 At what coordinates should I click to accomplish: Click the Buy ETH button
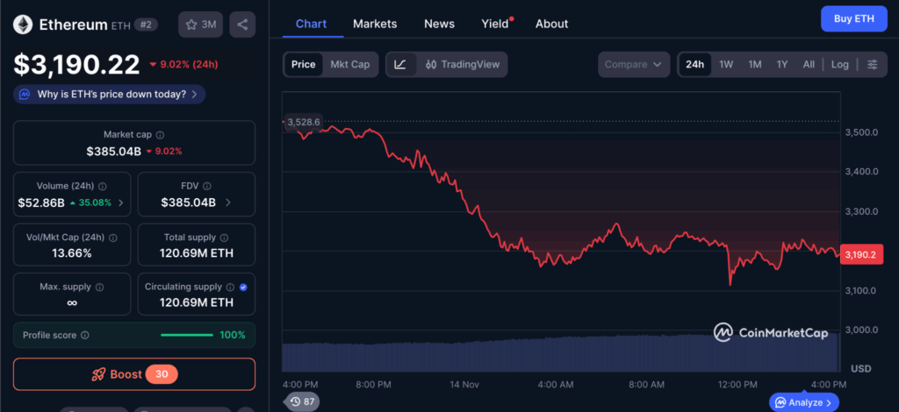[x=852, y=18]
